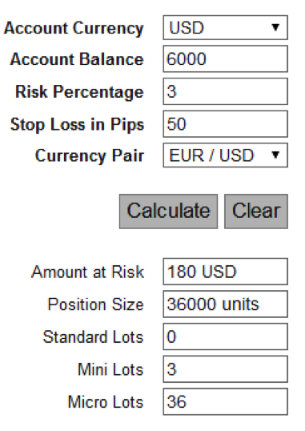Click the Currency Pair label
The image size is (305, 431).
coord(90,156)
